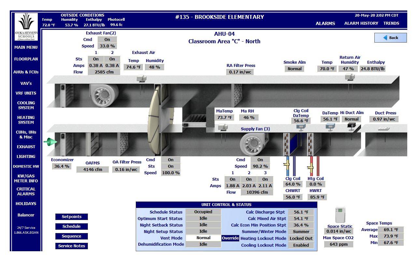Open COOLING SYSTEM page
The height and width of the screenshot is (260, 418).
tap(26, 105)
